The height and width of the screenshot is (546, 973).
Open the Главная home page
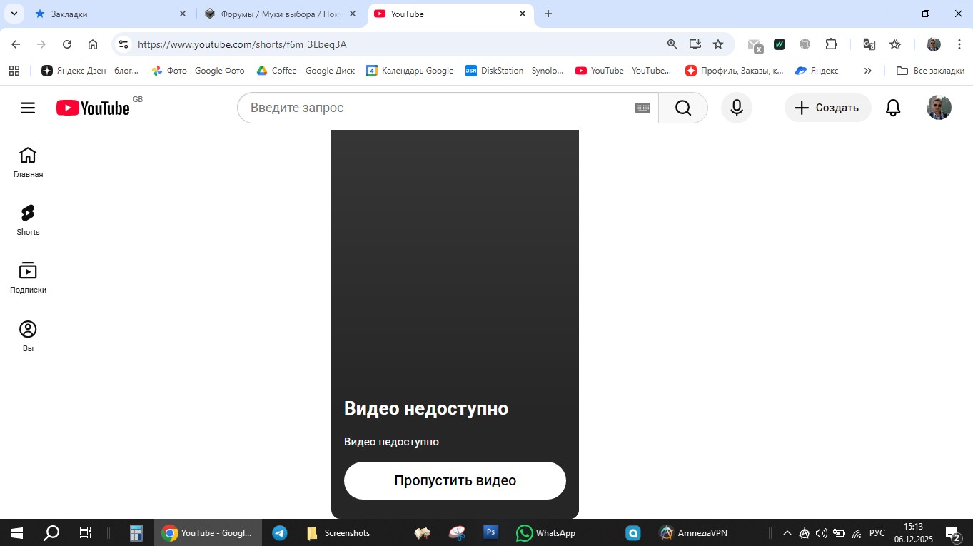pyautogui.click(x=28, y=161)
